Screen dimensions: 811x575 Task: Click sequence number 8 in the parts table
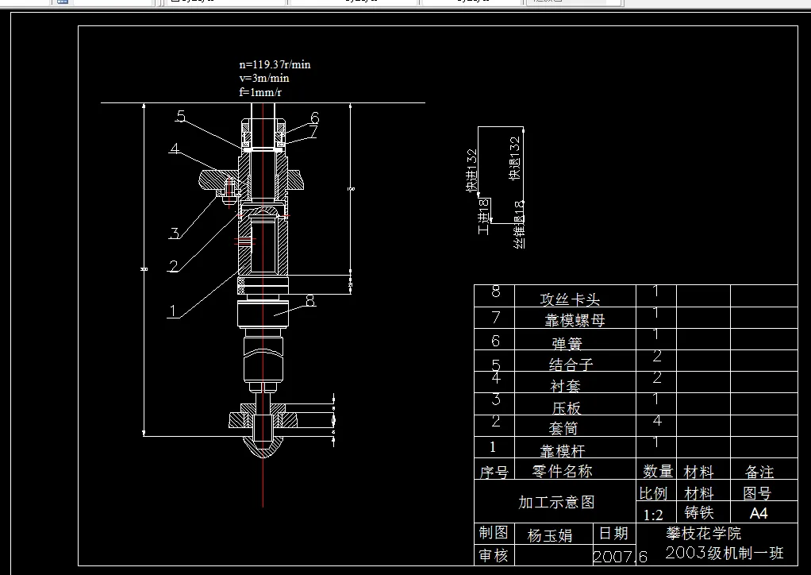(495, 292)
